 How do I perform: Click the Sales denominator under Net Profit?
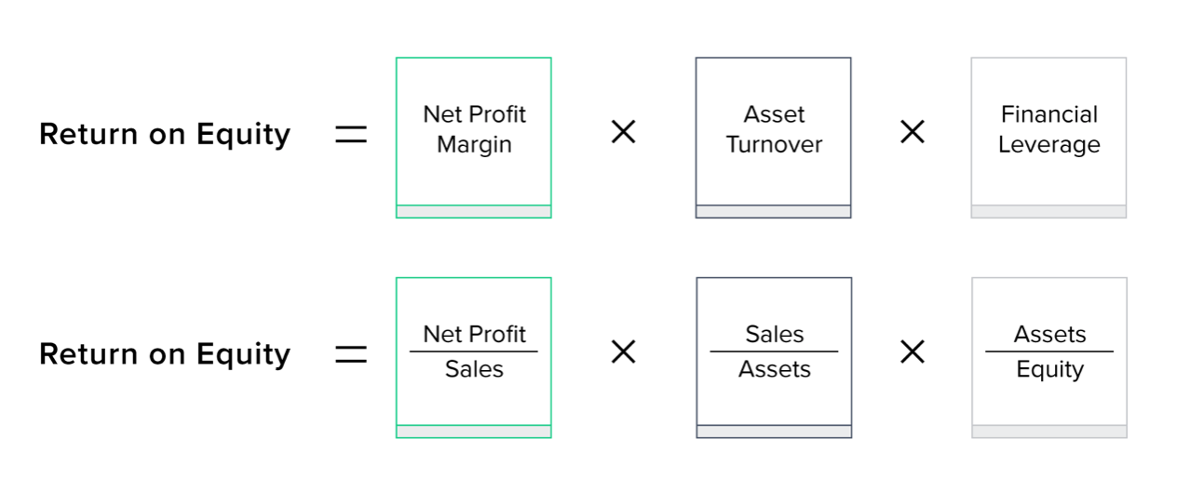(474, 369)
